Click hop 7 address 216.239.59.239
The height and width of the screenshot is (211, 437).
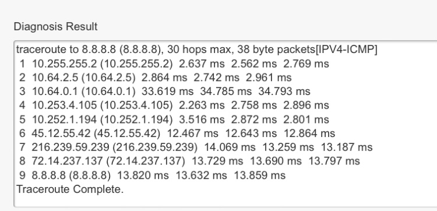click(71, 147)
